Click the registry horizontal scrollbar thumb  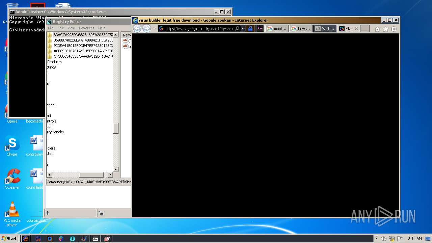pos(91,174)
